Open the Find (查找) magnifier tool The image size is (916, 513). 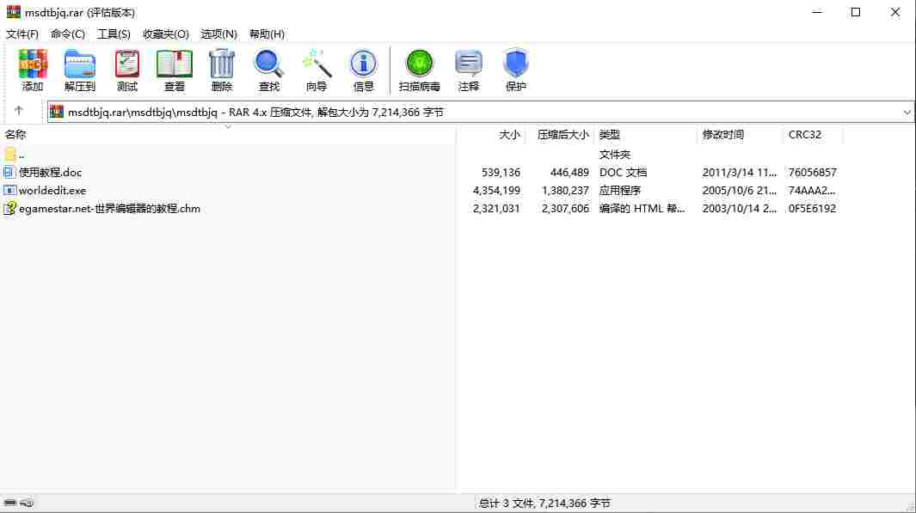(268, 64)
